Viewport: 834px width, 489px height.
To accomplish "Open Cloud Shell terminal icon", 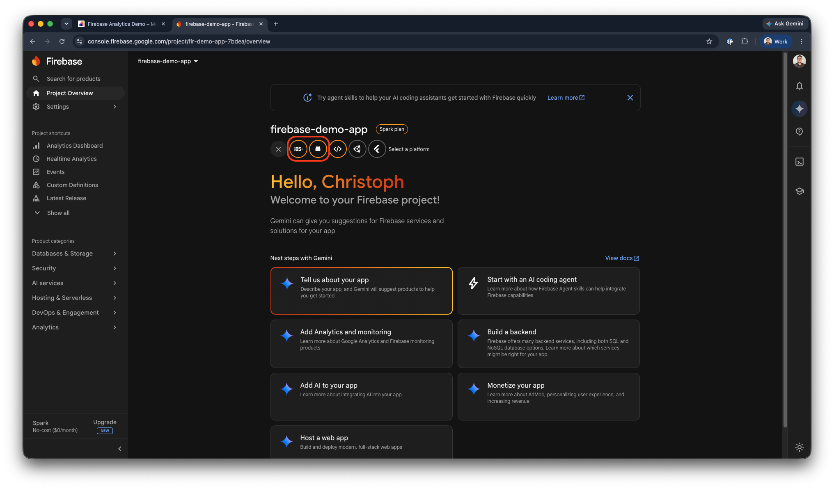I will (x=799, y=162).
